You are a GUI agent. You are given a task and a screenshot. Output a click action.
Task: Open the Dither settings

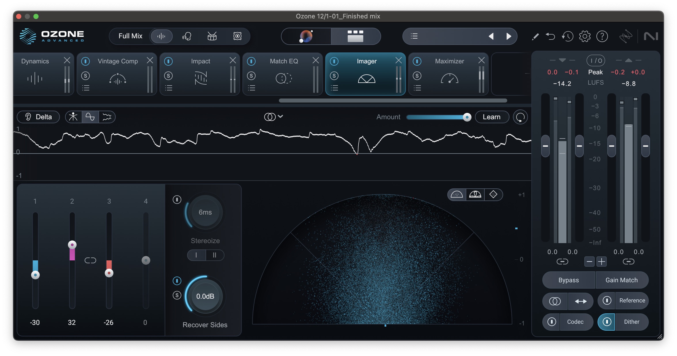click(632, 322)
